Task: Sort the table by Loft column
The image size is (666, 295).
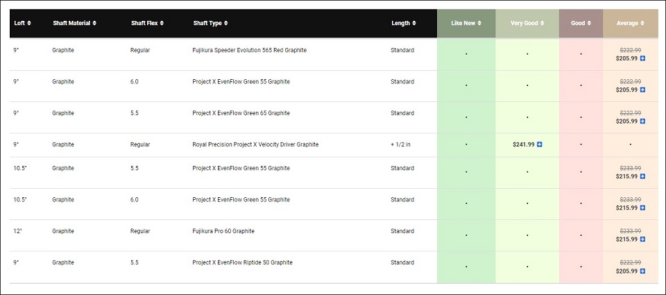Action: click(22, 23)
